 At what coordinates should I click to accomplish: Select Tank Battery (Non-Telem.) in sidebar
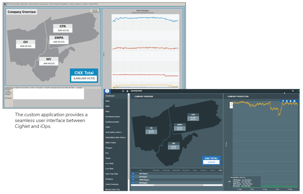coord(116,137)
